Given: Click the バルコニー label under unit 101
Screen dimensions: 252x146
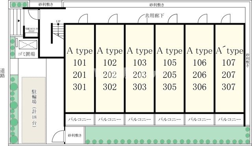Looking at the screenshot, I should (x=80, y=119).
